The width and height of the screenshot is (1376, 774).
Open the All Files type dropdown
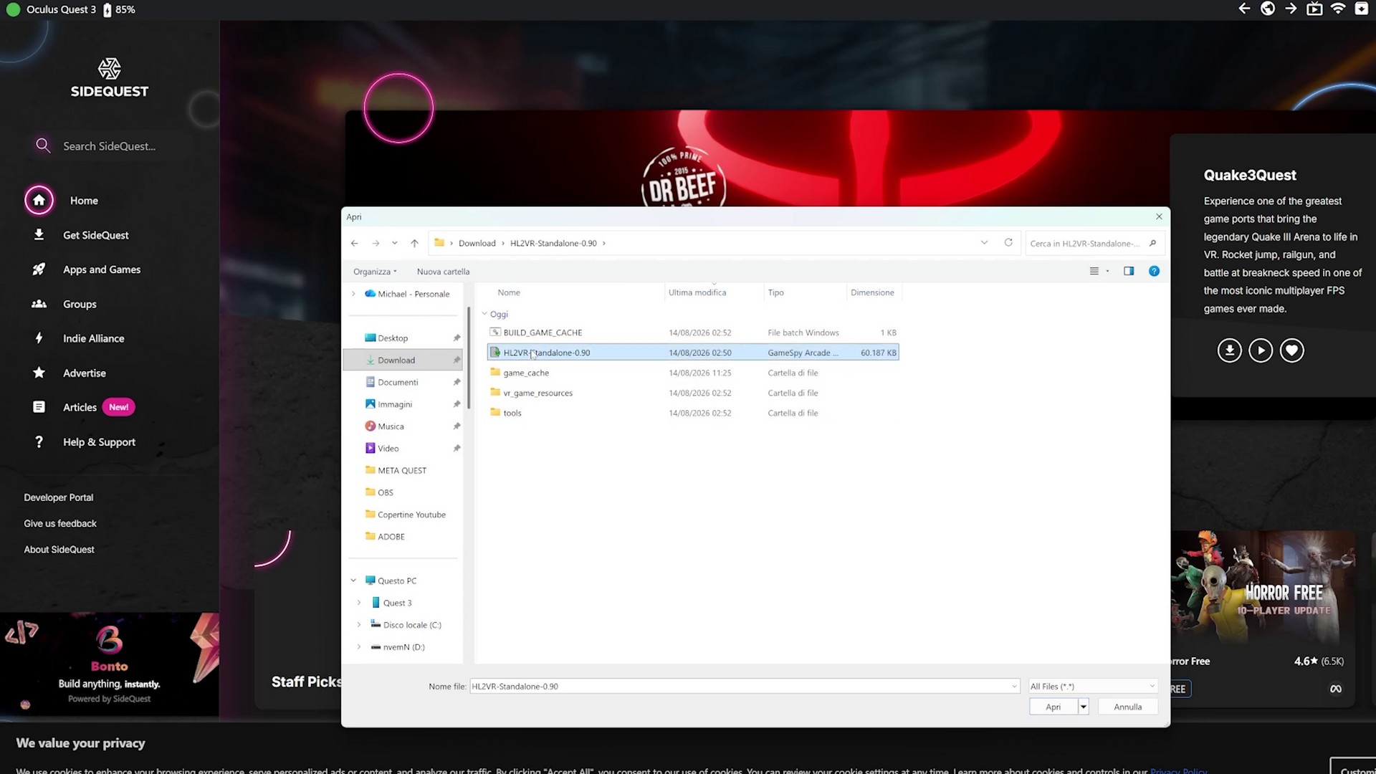(x=1093, y=687)
